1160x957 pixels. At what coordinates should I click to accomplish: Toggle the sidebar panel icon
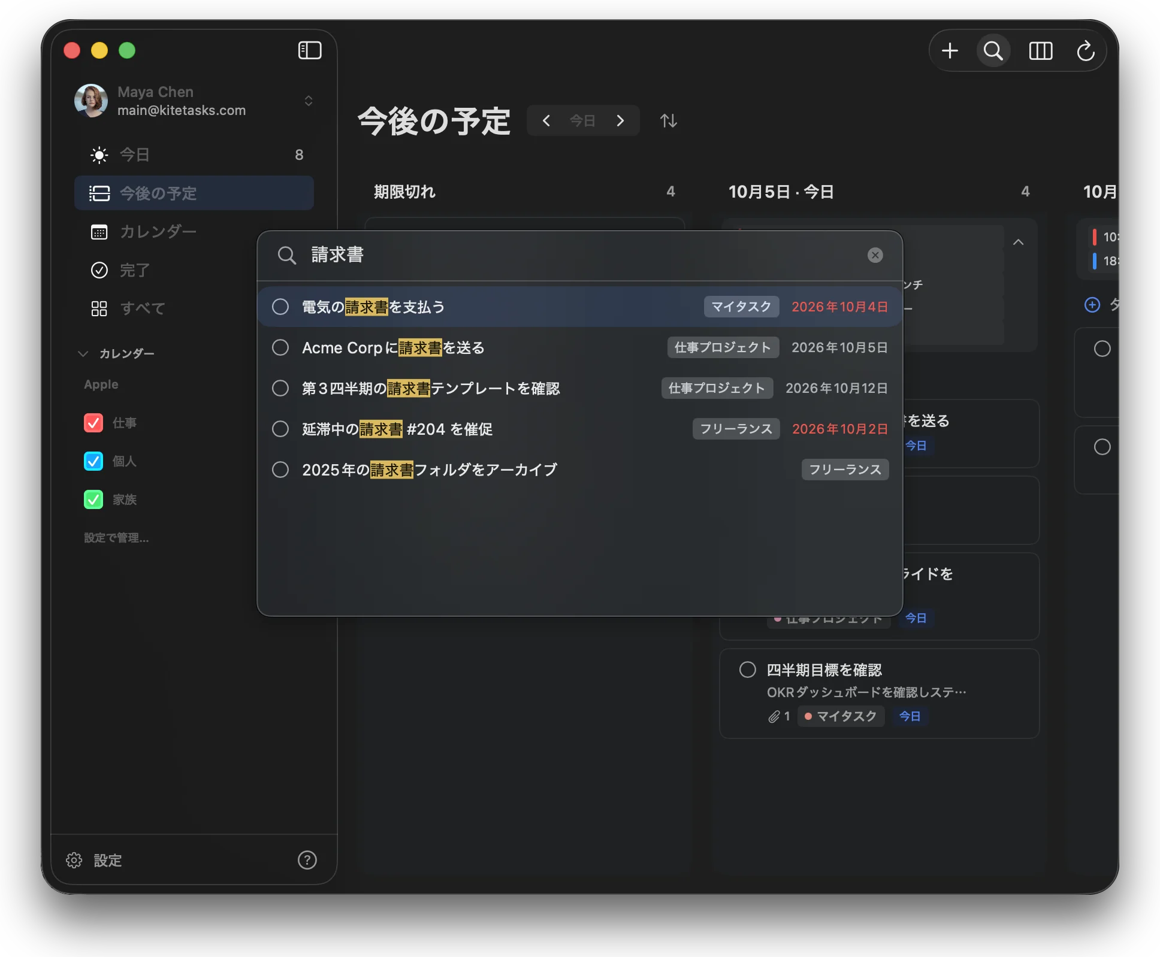pyautogui.click(x=310, y=50)
